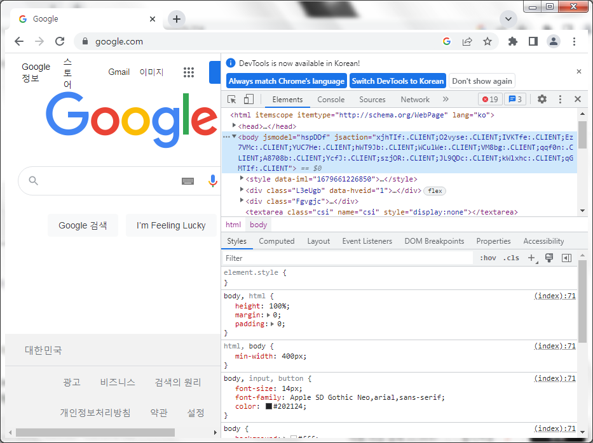Close the Google tab
593x443 pixels.
click(153, 18)
